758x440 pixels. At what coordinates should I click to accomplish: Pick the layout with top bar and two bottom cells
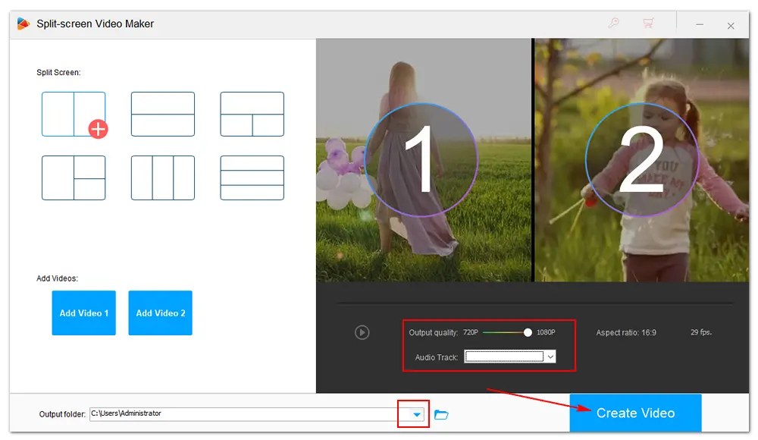tap(252, 114)
